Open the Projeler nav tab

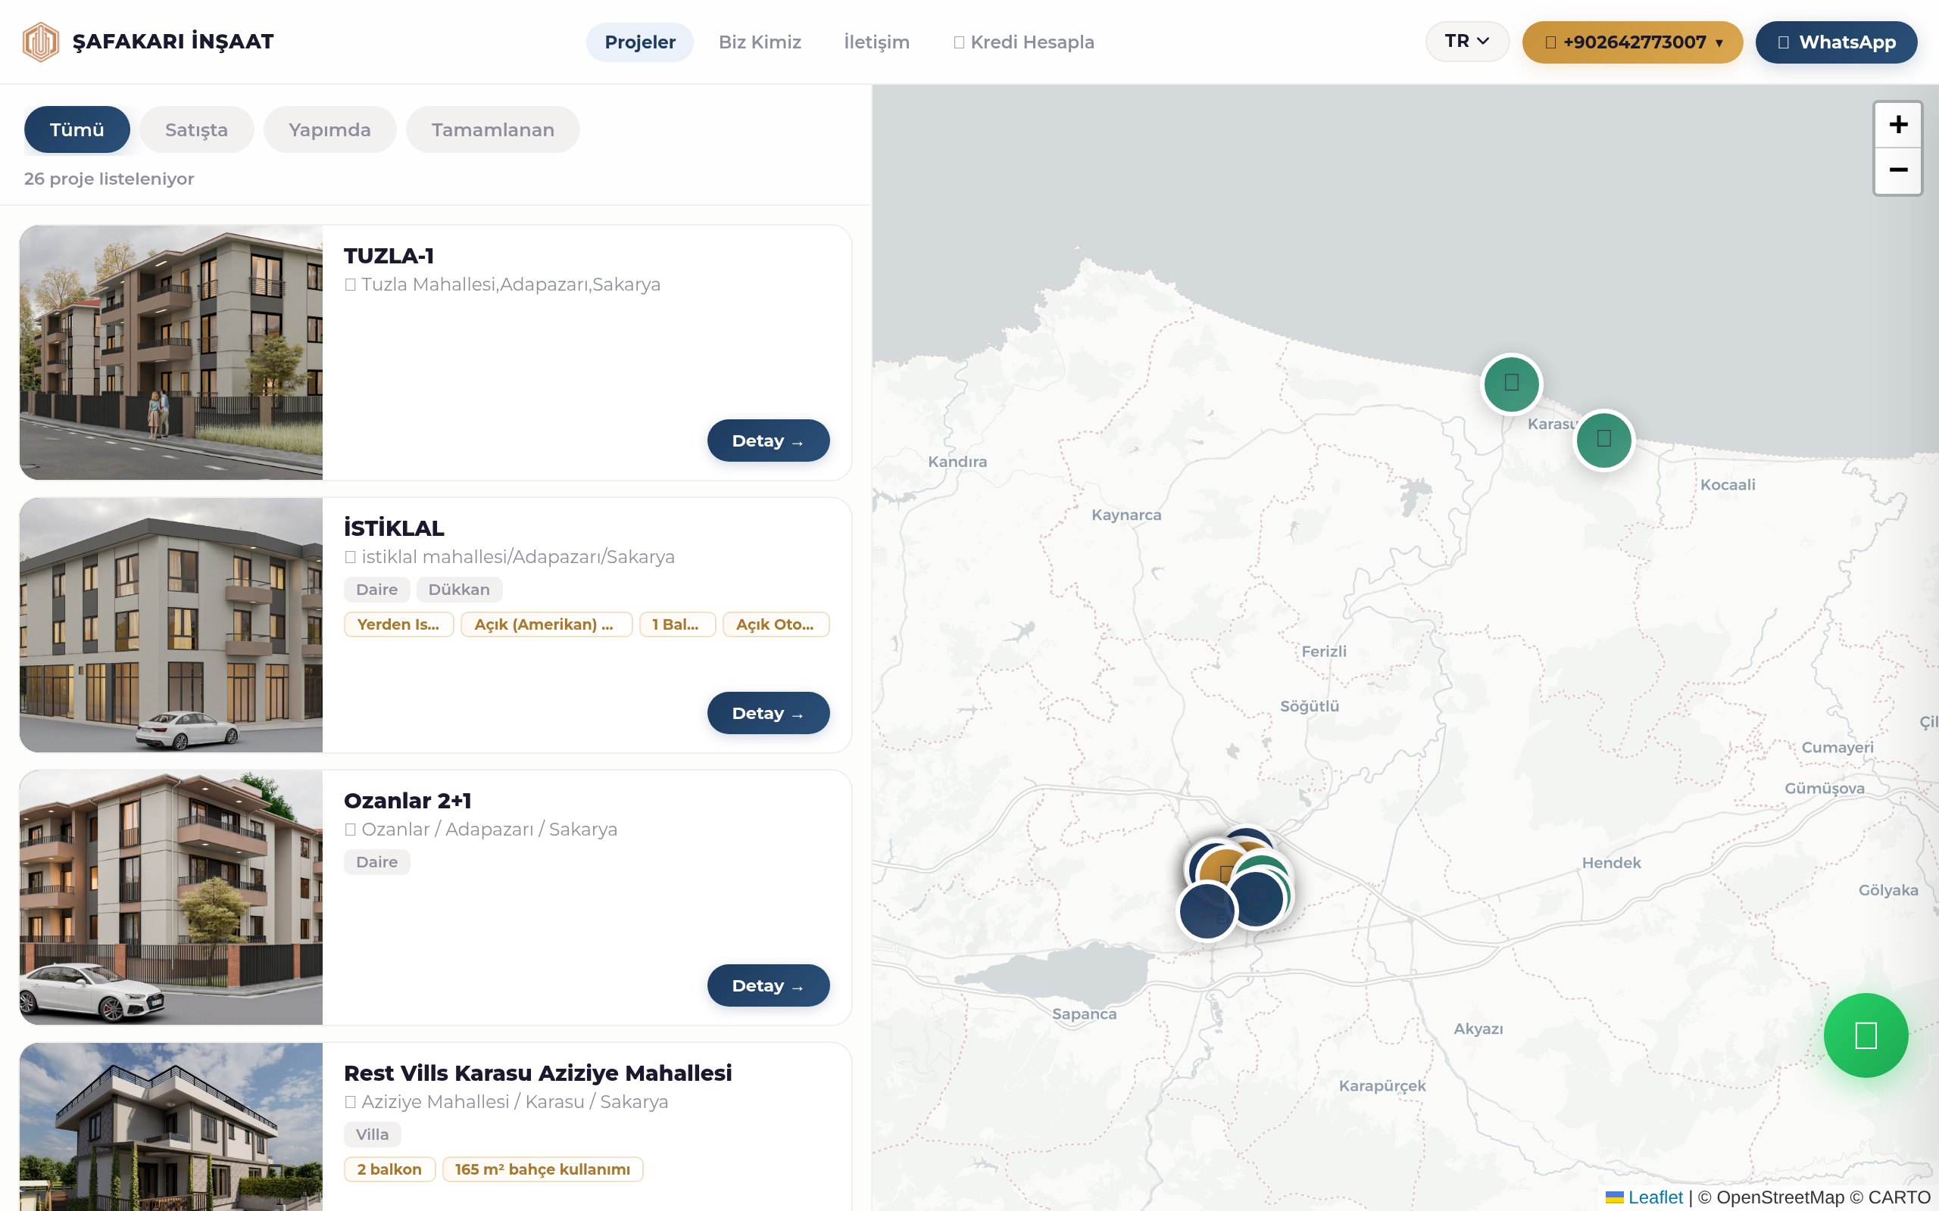pyautogui.click(x=639, y=42)
